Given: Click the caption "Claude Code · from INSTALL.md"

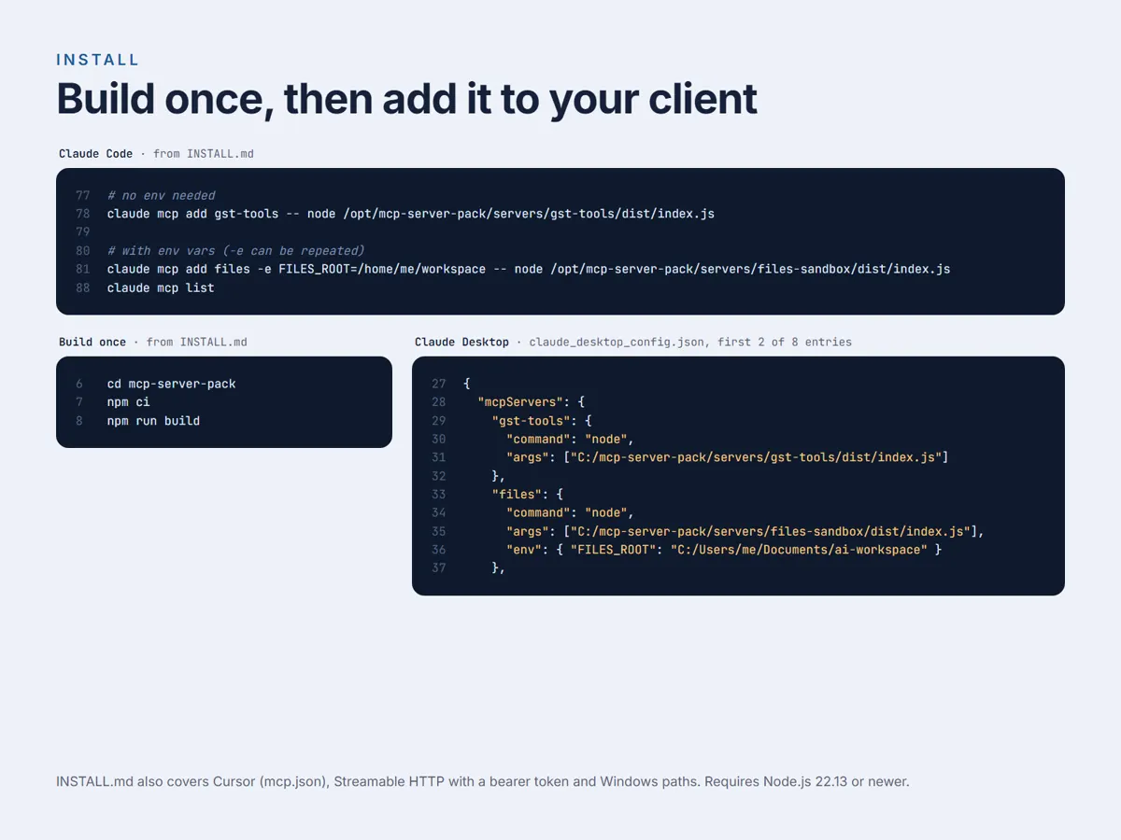Looking at the screenshot, I should [x=156, y=154].
